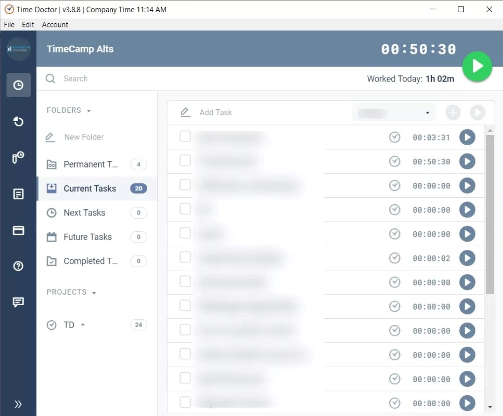The height and width of the screenshot is (416, 503).
Task: Open the Permanent Tasks folder
Action: (97, 164)
